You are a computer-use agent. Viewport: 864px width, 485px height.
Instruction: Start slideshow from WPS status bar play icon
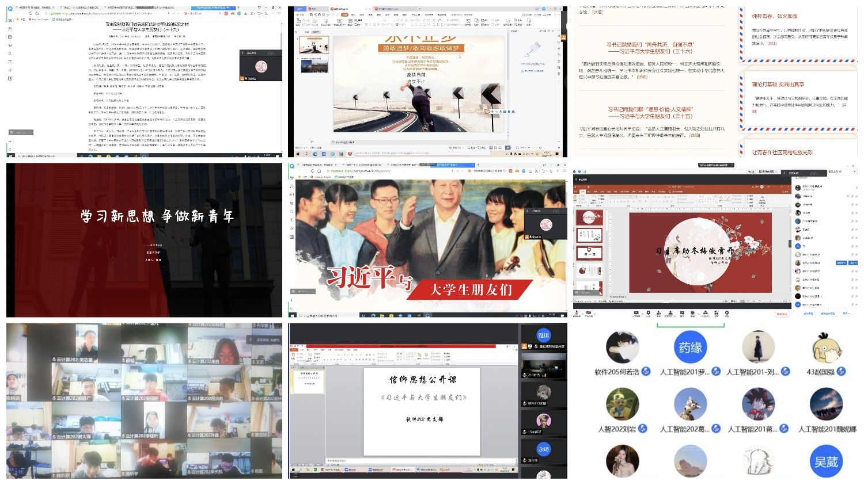click(507, 148)
